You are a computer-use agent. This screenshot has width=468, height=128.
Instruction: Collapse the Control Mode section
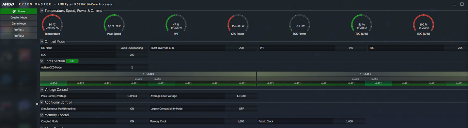coord(42,42)
